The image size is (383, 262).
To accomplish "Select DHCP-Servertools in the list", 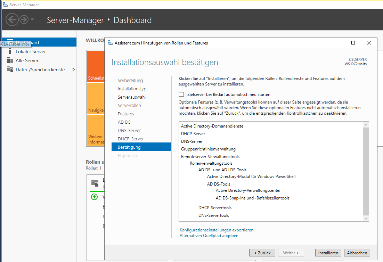I will coord(215,207).
